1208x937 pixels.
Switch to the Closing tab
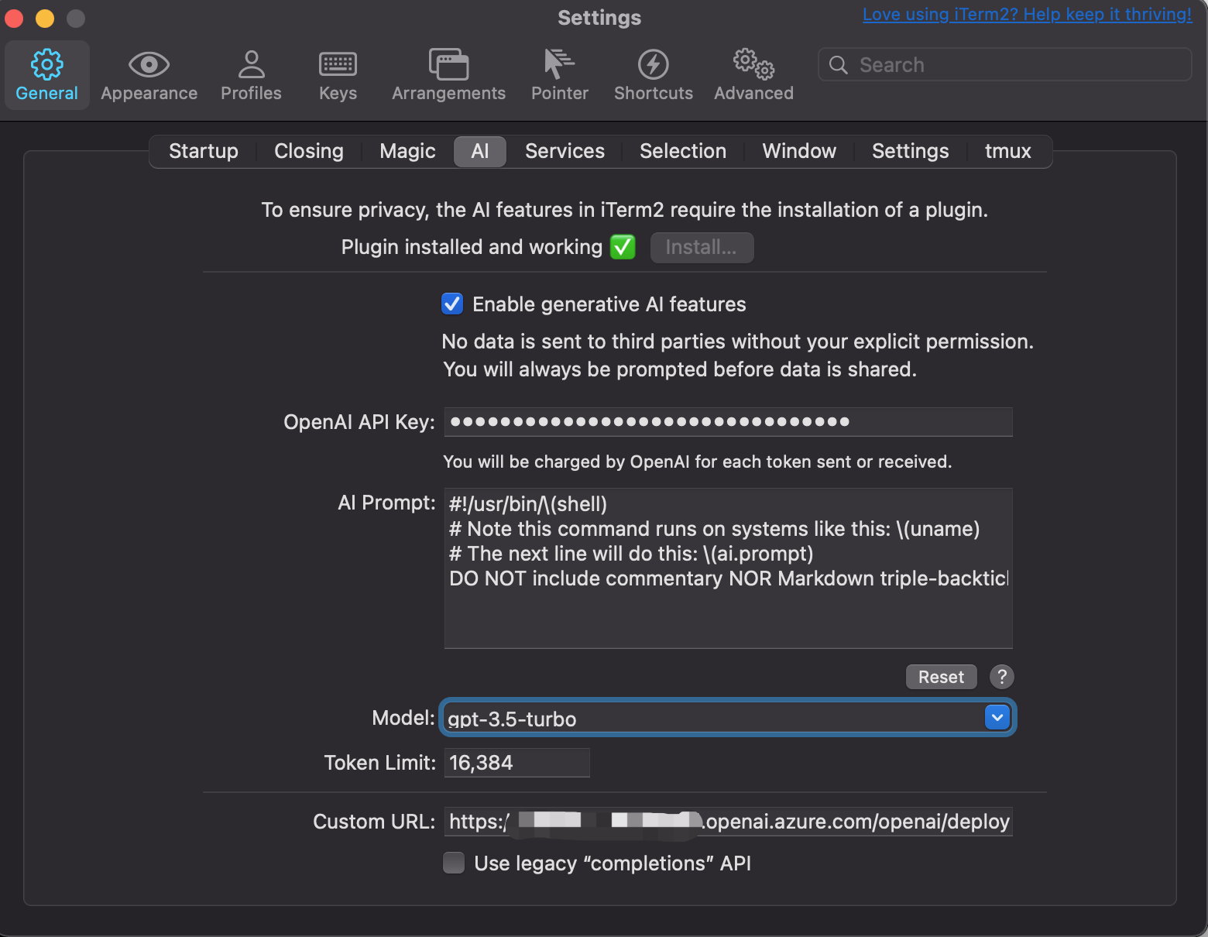point(309,151)
